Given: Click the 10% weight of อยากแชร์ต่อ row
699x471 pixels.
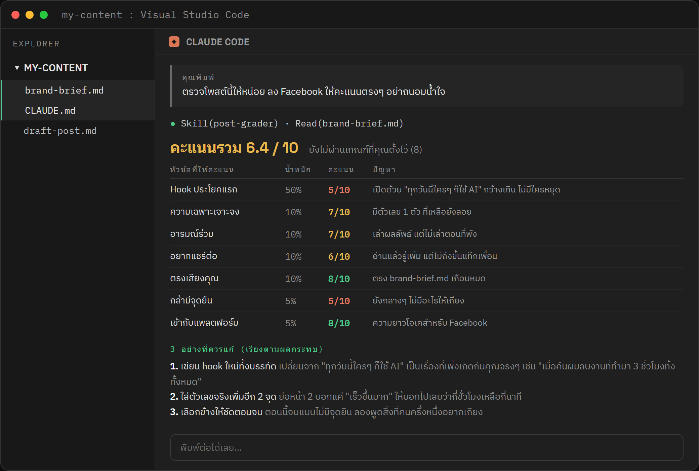Looking at the screenshot, I should [293, 257].
